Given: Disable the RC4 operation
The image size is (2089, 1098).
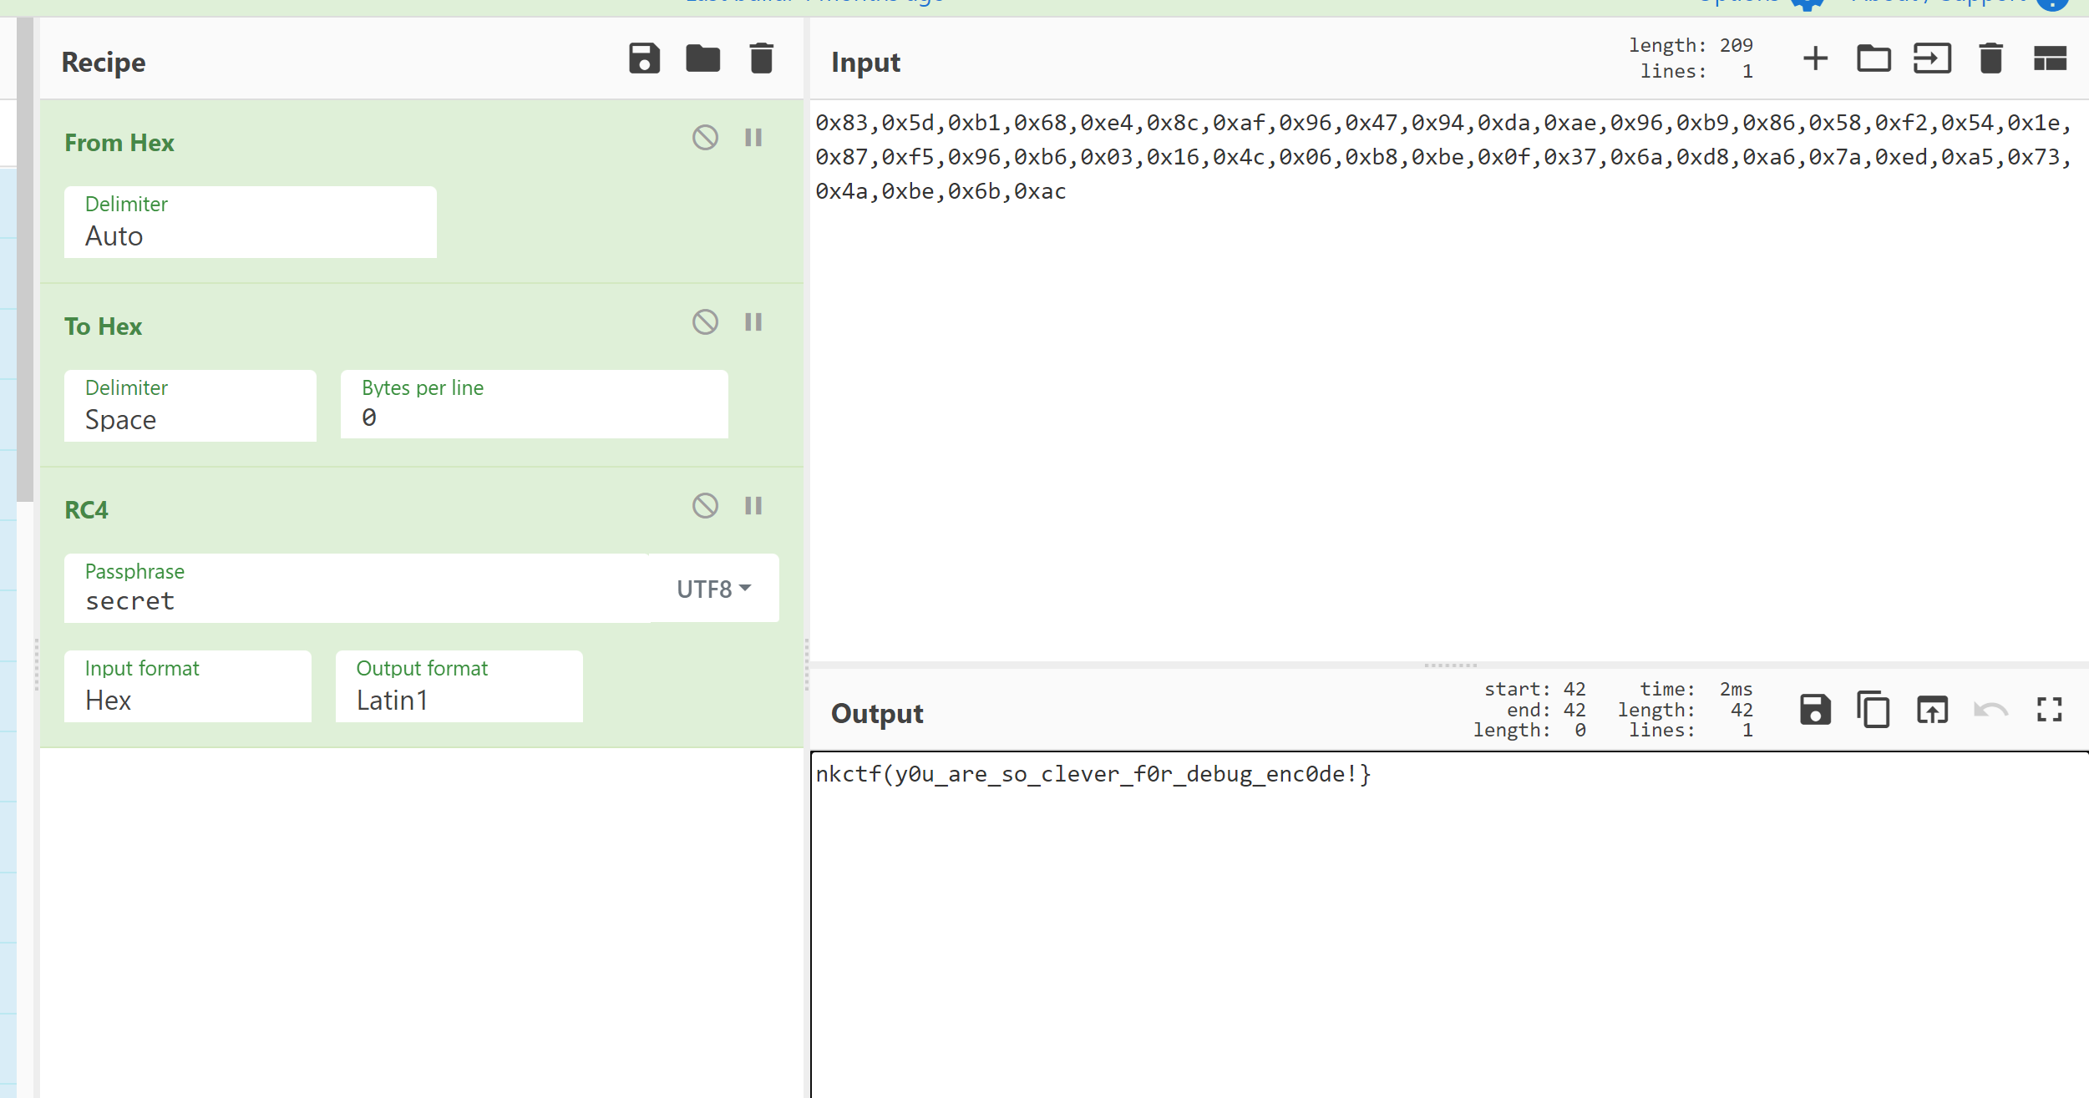Looking at the screenshot, I should pos(705,505).
